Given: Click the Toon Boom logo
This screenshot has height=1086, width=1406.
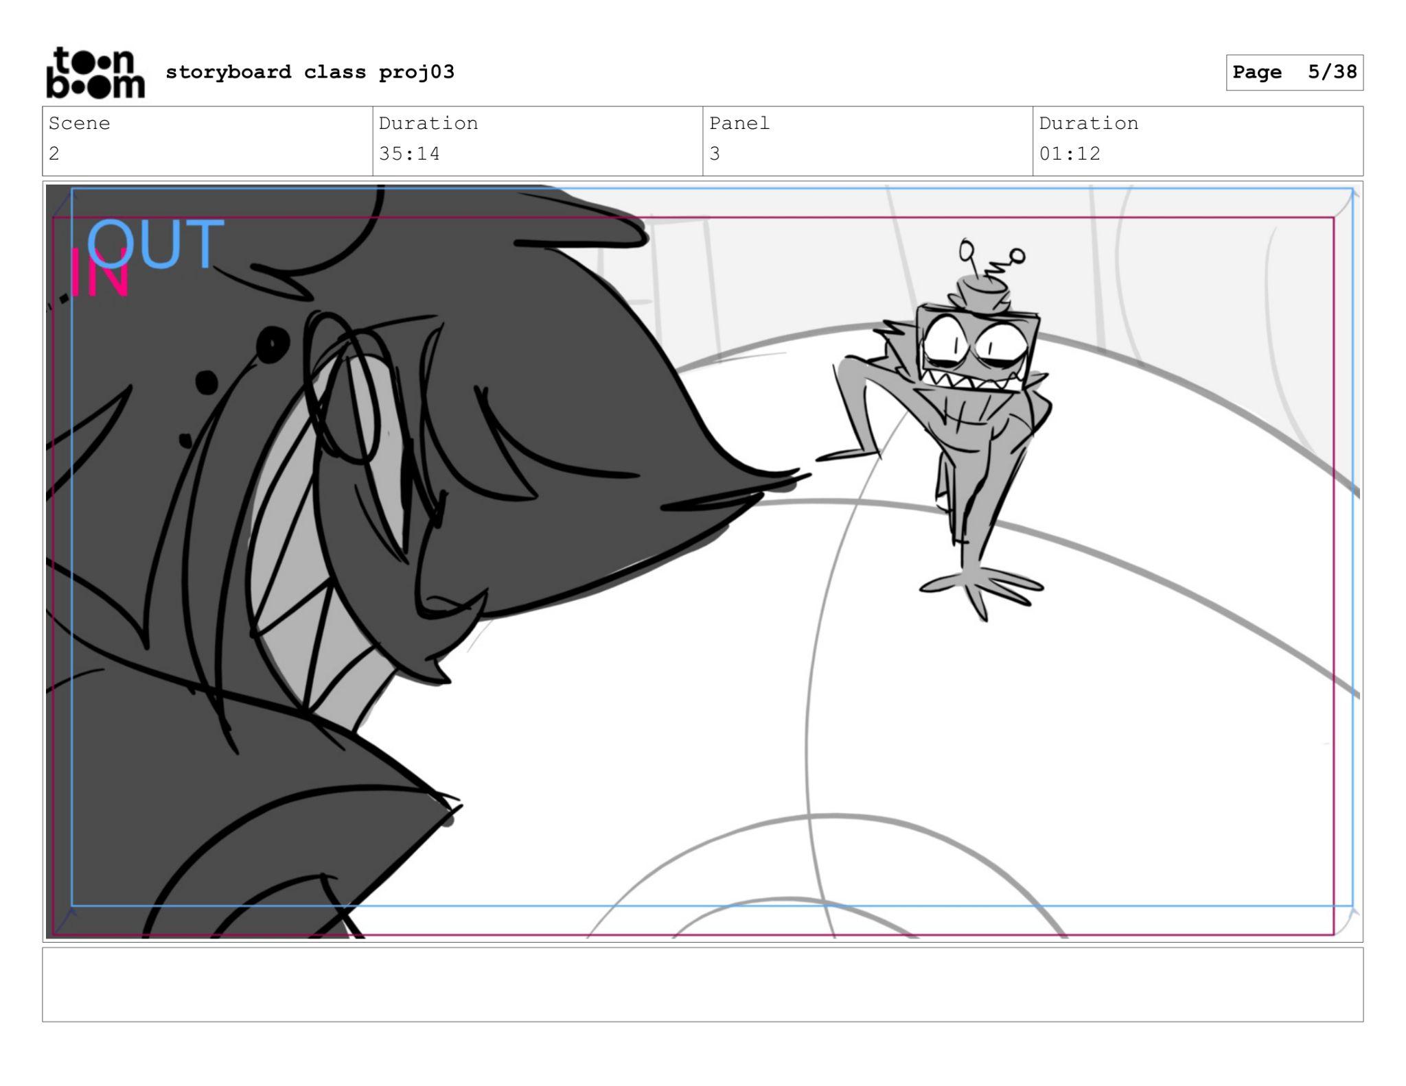Looking at the screenshot, I should point(95,73).
